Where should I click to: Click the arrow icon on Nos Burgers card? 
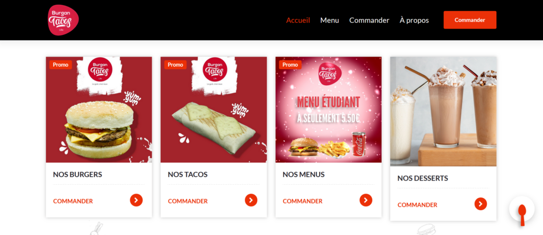click(136, 200)
